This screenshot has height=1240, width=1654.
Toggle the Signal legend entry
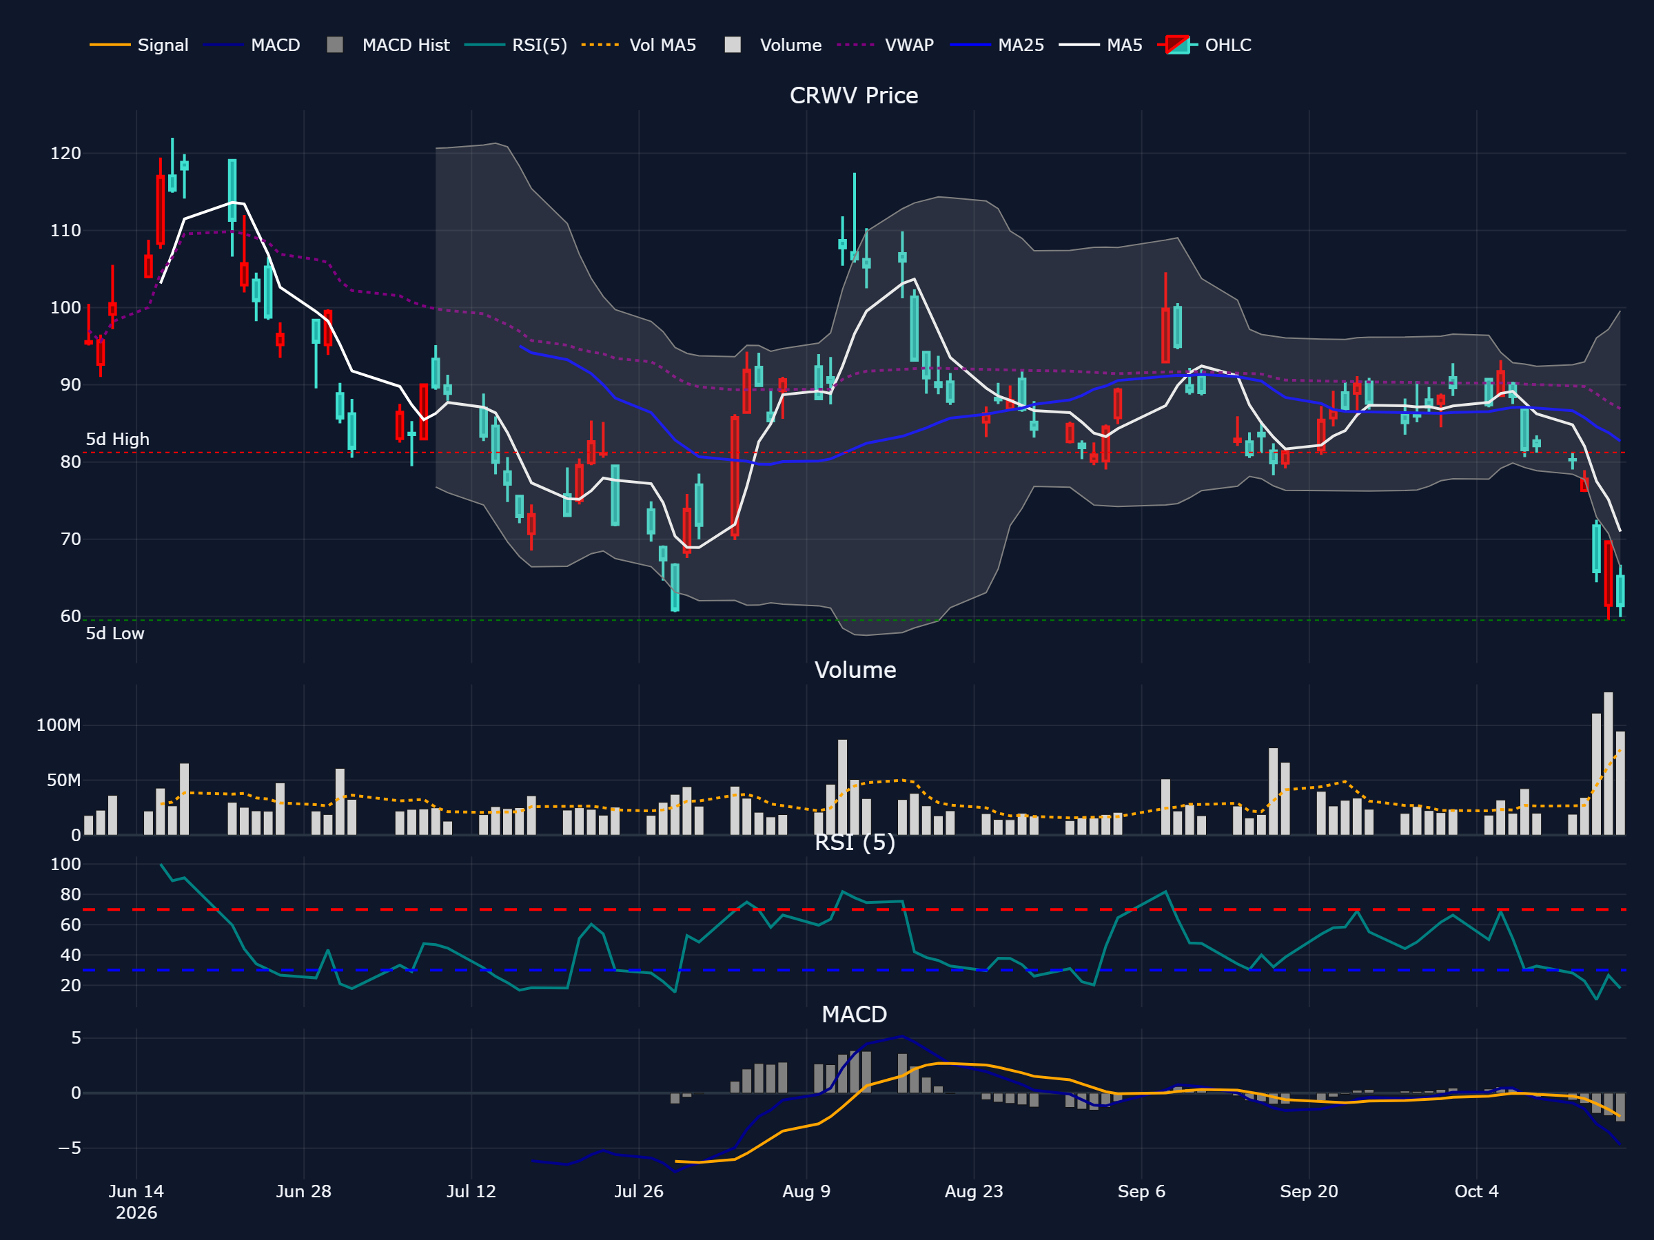pyautogui.click(x=139, y=45)
